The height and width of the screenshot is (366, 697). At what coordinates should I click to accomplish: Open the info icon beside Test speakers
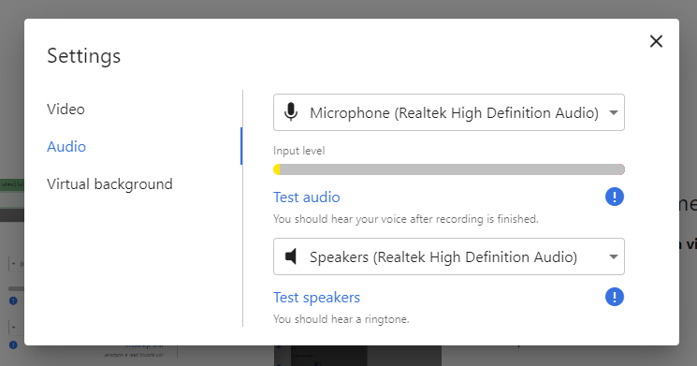point(615,297)
